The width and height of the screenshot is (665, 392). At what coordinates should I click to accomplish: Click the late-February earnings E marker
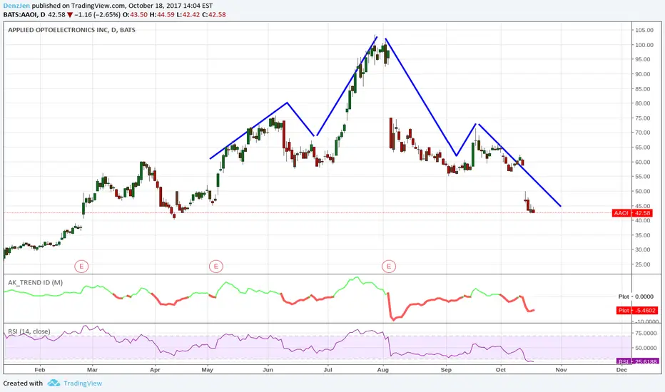coord(81,266)
